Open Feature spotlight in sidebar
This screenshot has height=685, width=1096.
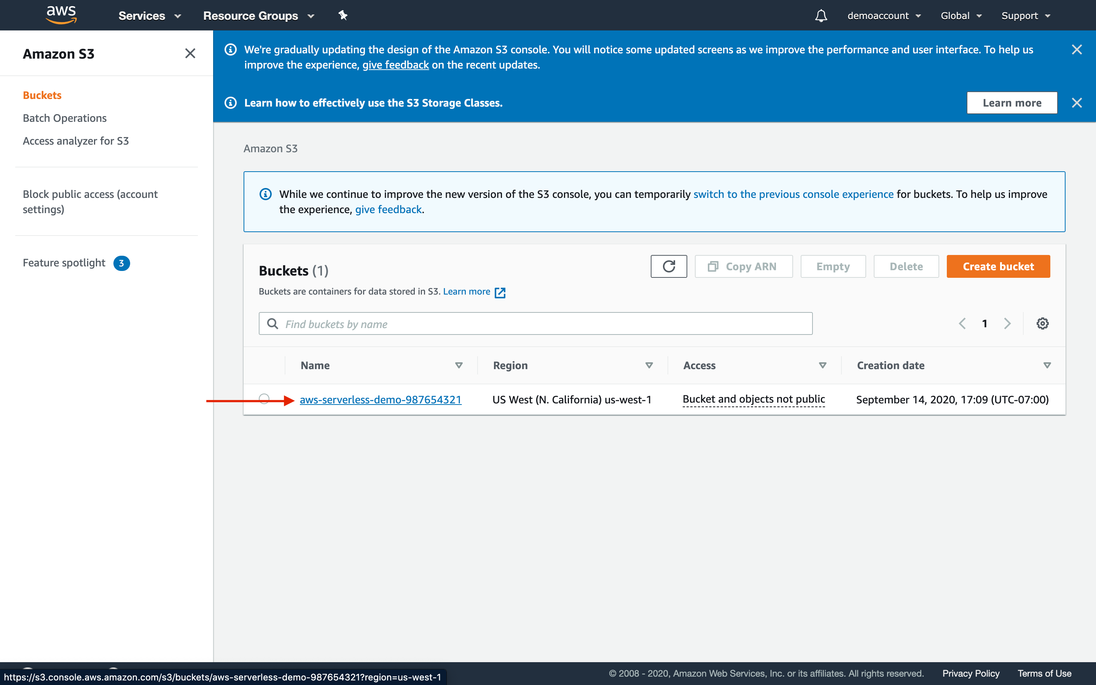tap(64, 263)
